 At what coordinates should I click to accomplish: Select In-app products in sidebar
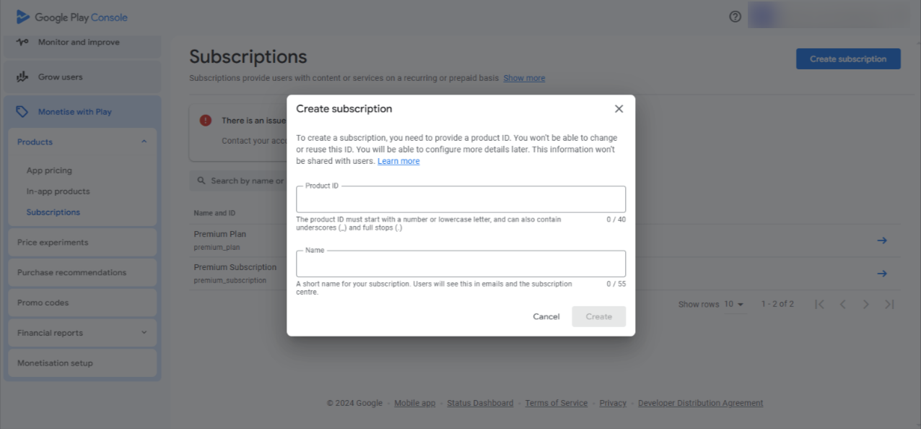(58, 191)
